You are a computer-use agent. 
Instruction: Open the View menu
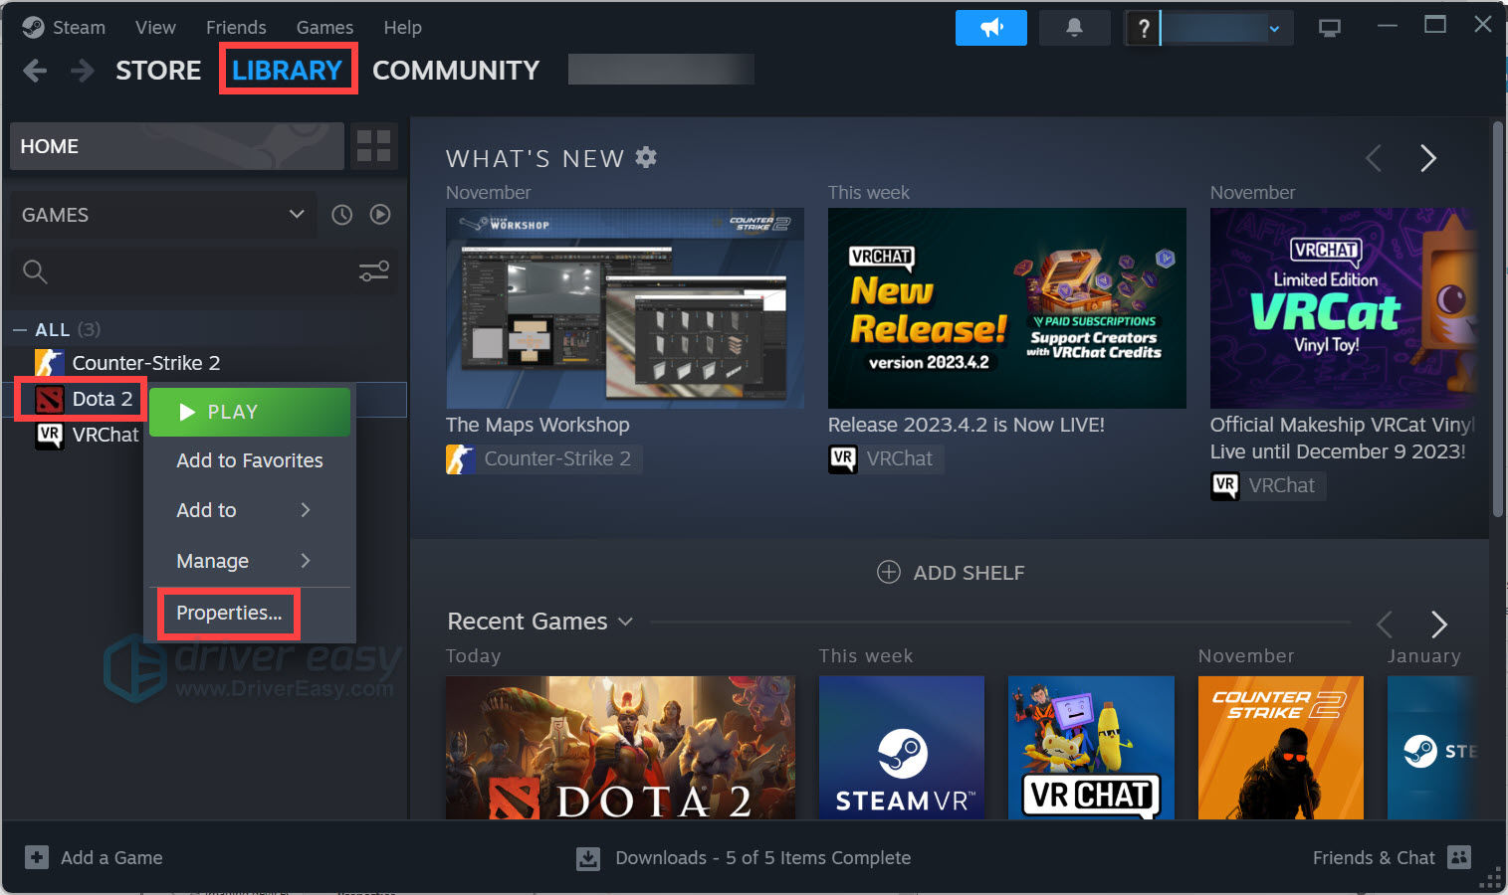point(154,27)
